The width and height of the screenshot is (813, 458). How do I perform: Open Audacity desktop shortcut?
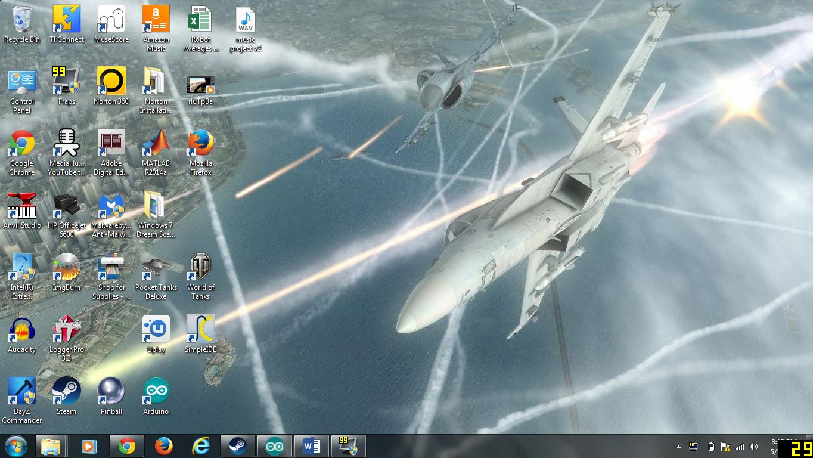22,335
